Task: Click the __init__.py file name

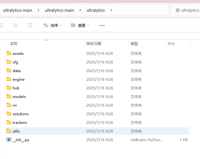Action: pos(21,140)
